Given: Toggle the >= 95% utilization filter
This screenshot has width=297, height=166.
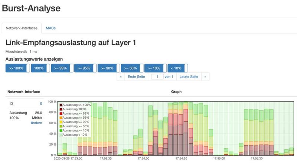Looking at the screenshot, I should click(85, 68).
